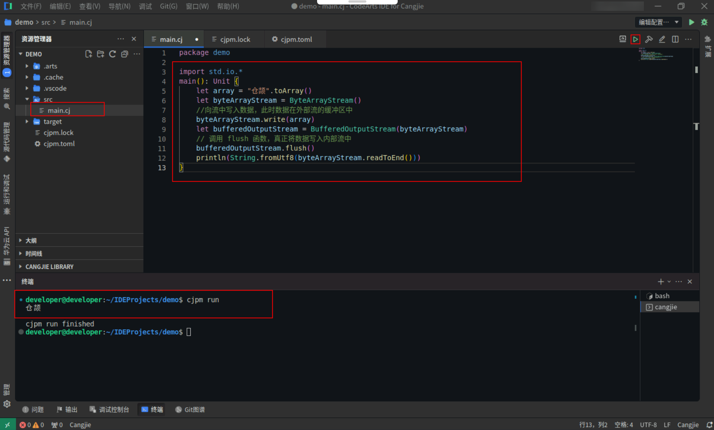Expand the .arts folder
The height and width of the screenshot is (430, 714).
(27, 66)
